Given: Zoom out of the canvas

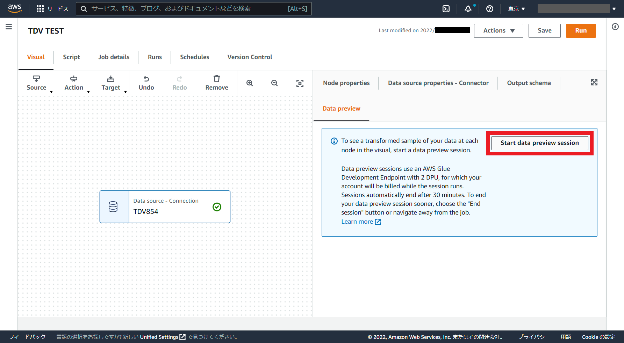Looking at the screenshot, I should 274,83.
